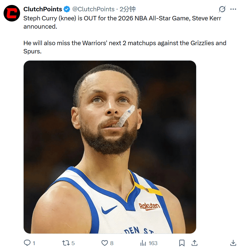The width and height of the screenshot is (239, 252).
Task: Click the Steph Curry tweet text
Action: point(122,23)
